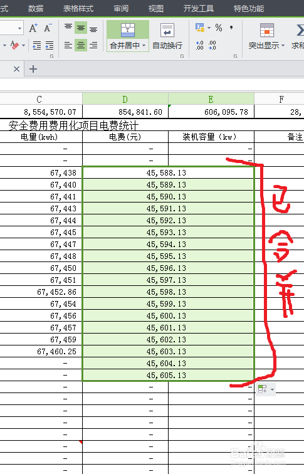This screenshot has height=474, width=304.
Task: Select merged cell 45,596.13
Action: pos(168,268)
